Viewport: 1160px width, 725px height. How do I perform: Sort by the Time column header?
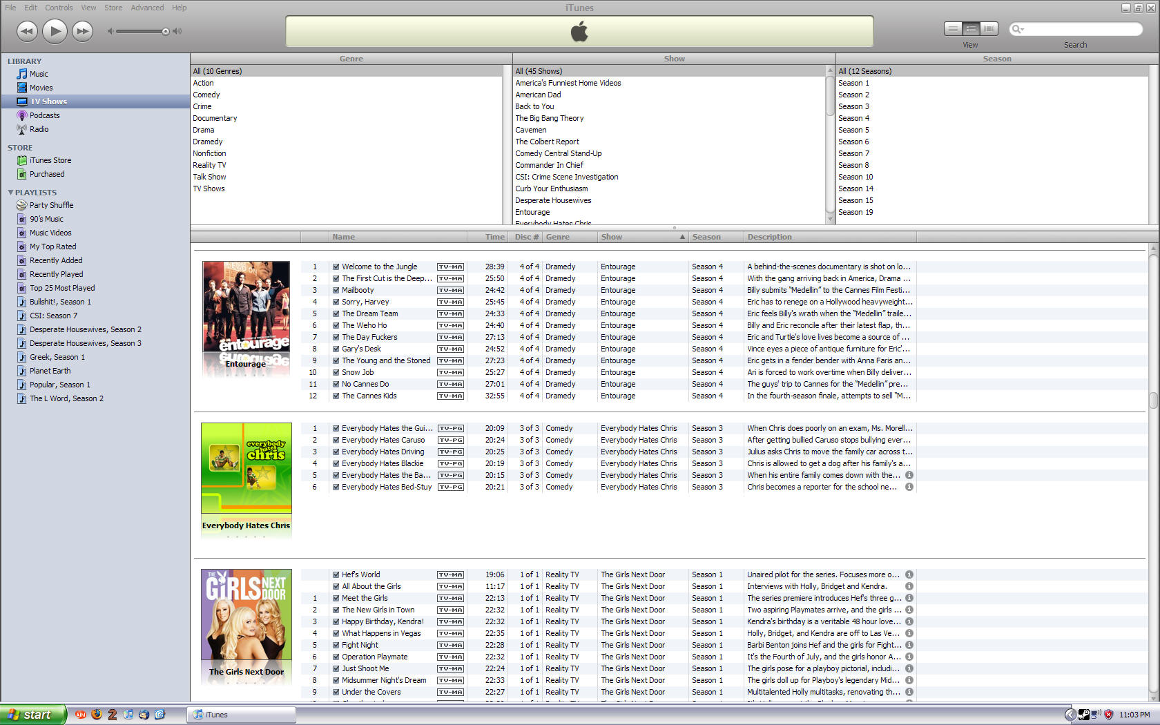pos(487,237)
